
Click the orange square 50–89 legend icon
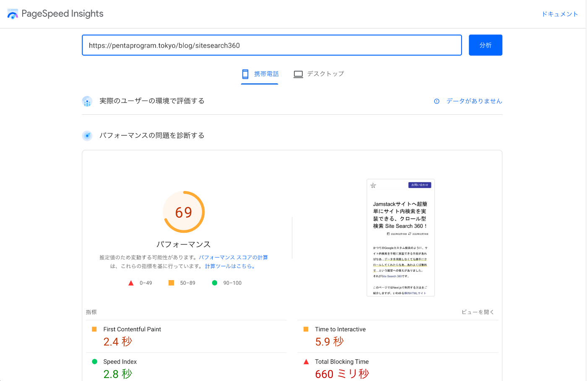click(x=171, y=283)
